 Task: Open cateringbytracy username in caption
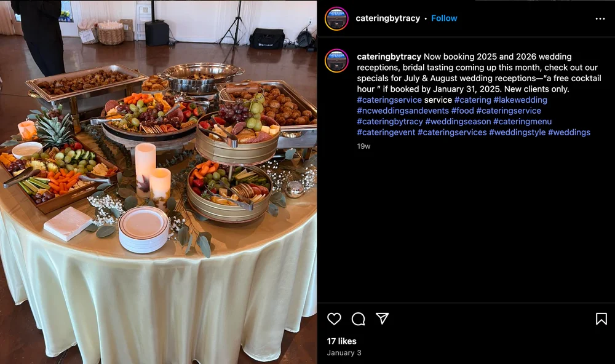click(389, 57)
